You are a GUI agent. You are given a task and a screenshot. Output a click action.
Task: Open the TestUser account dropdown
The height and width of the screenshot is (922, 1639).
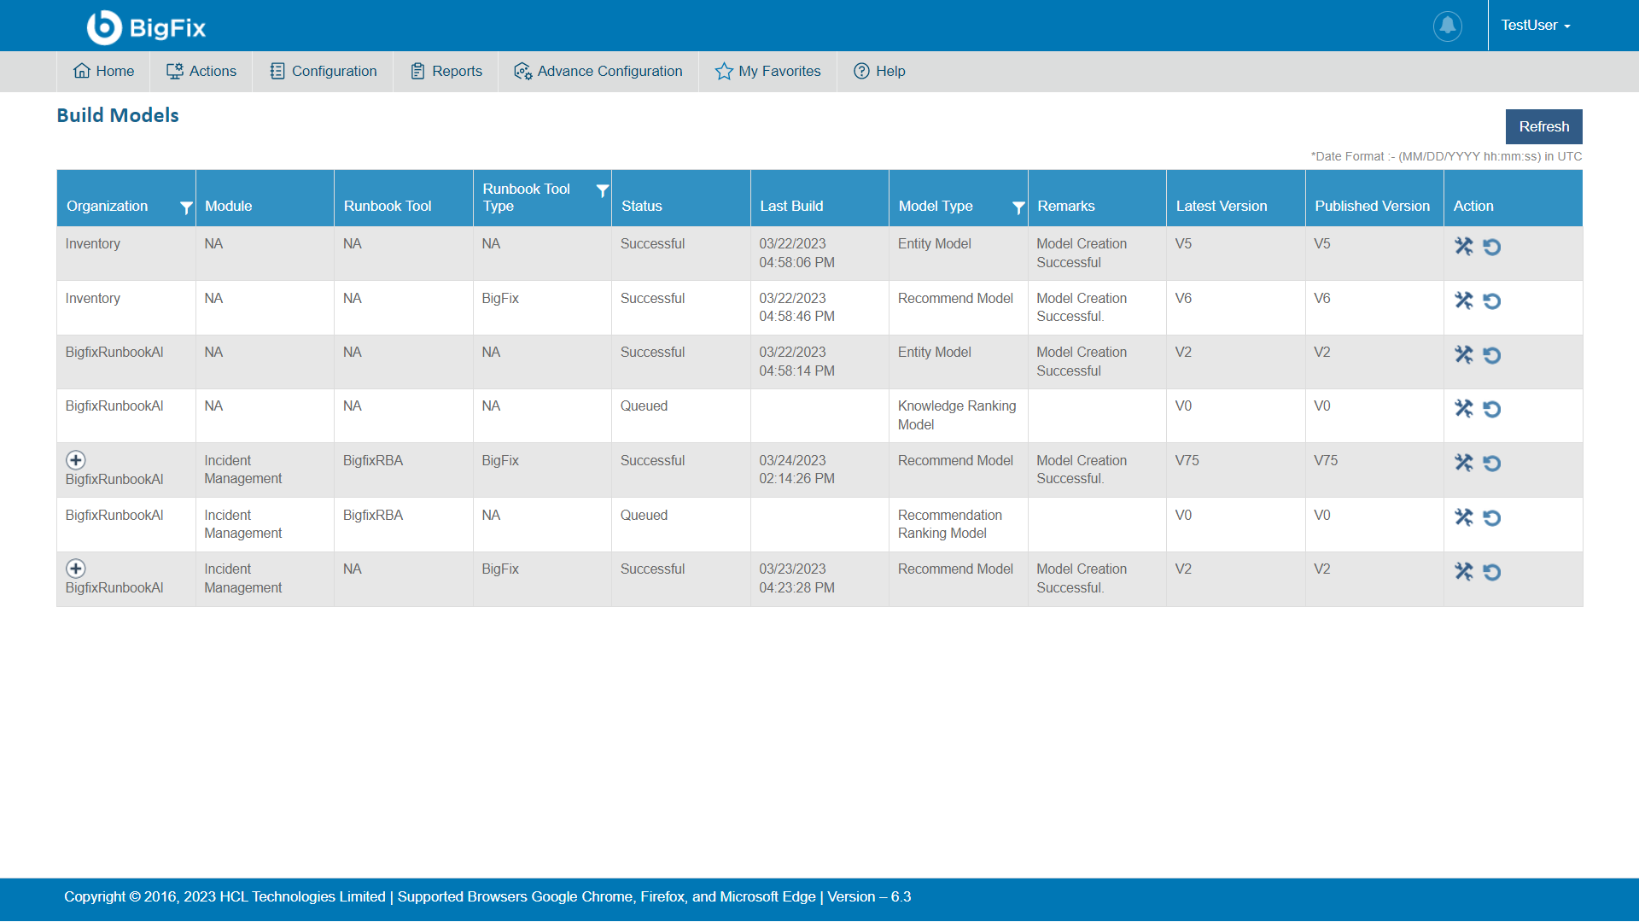coord(1535,26)
